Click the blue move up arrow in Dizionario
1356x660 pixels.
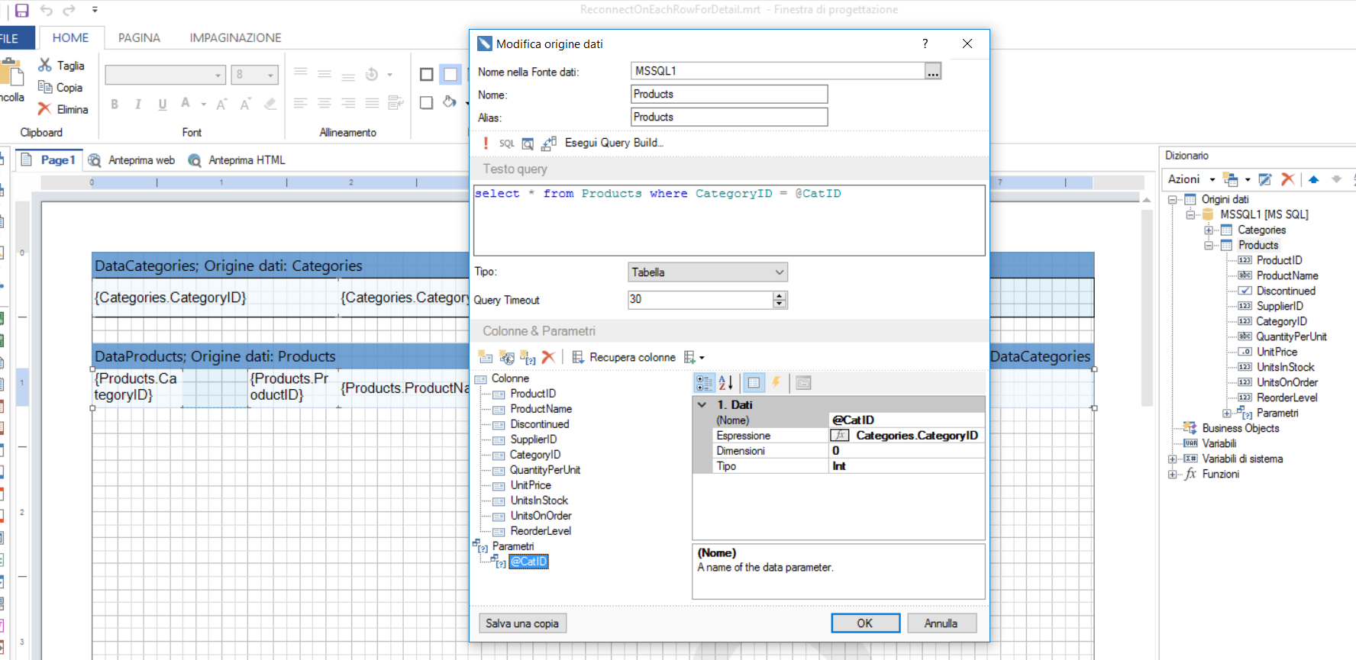(1313, 179)
